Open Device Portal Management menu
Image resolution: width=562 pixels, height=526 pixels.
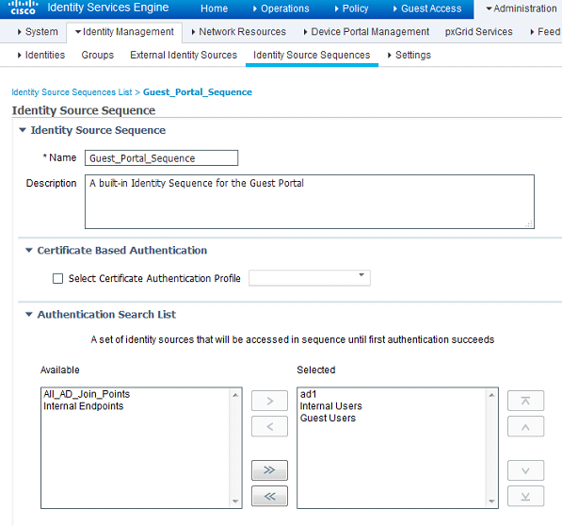tap(366, 31)
